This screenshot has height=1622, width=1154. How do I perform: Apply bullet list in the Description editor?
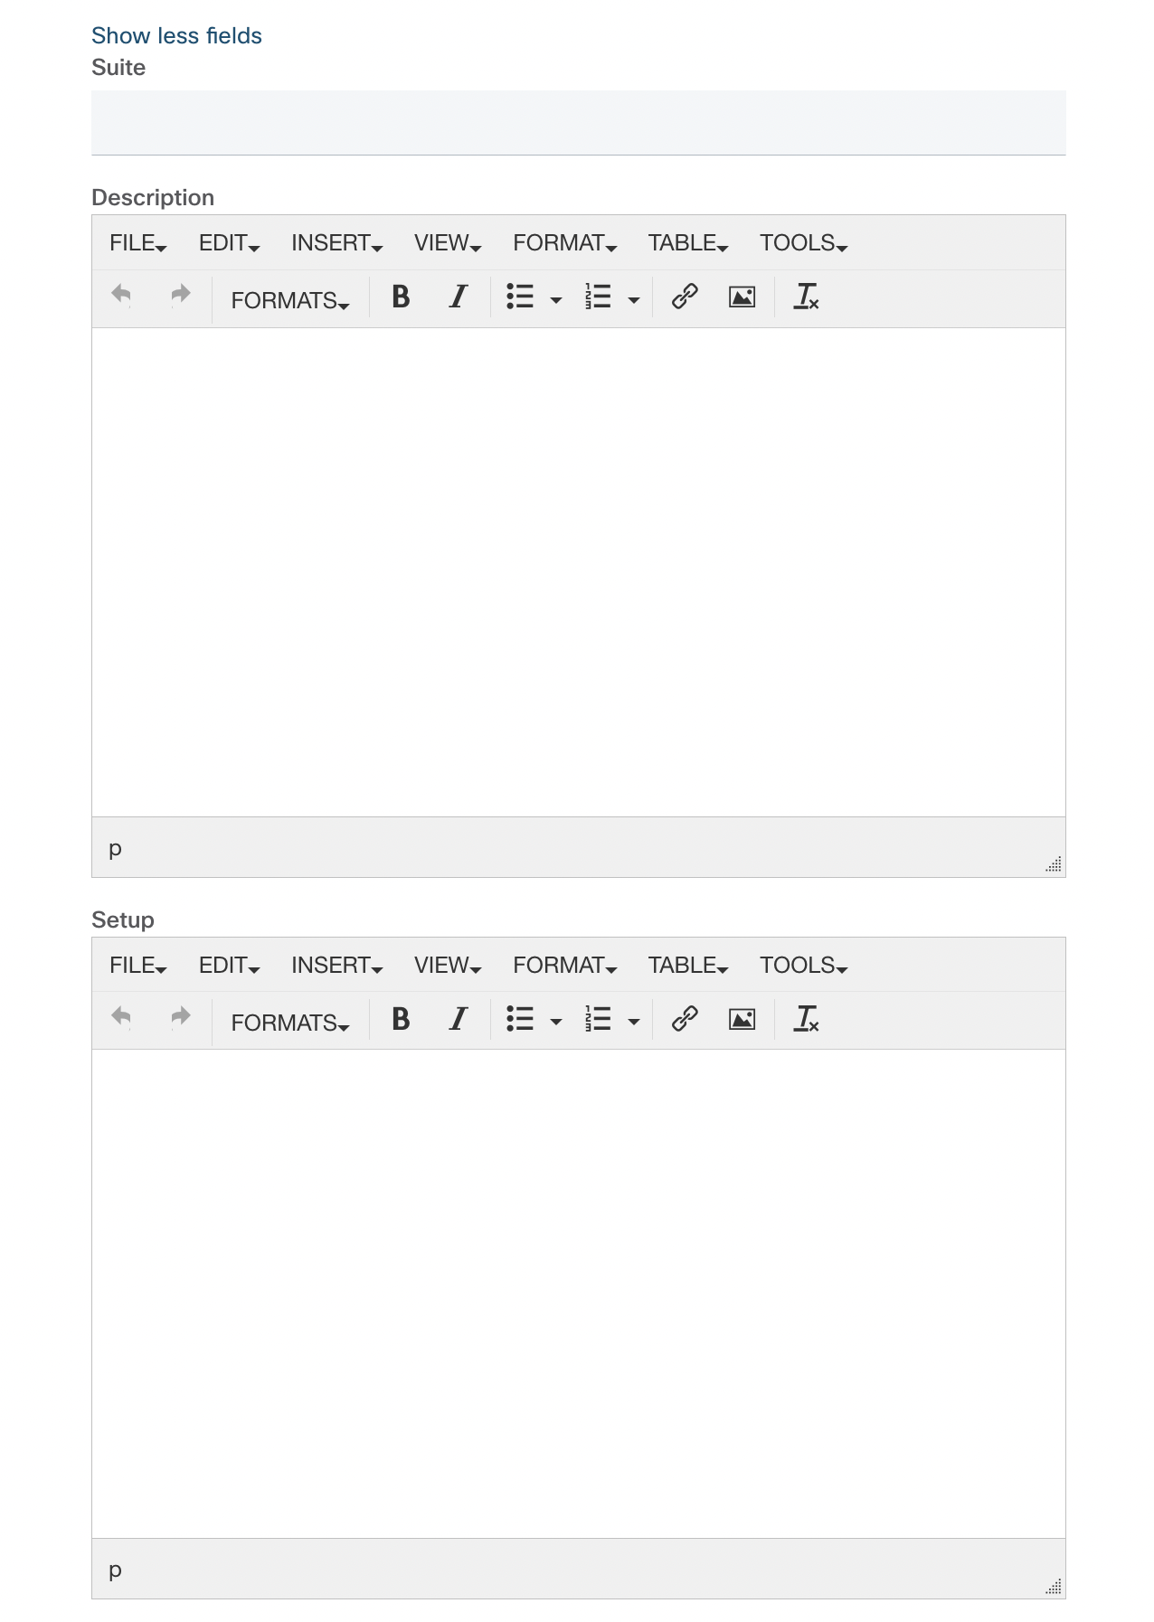[x=520, y=297]
